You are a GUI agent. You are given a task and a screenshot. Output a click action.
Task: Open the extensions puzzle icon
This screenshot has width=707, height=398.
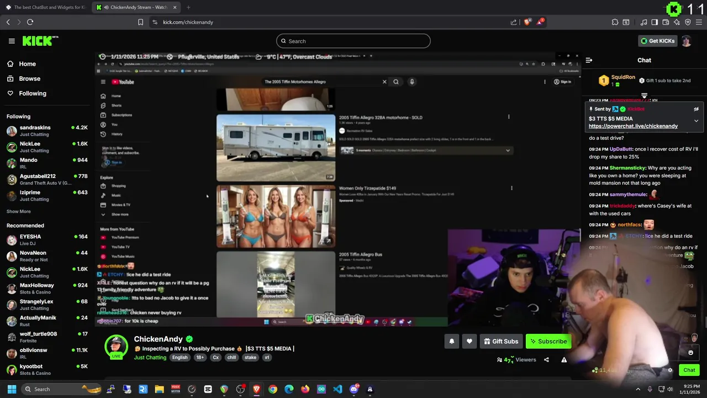(615, 22)
